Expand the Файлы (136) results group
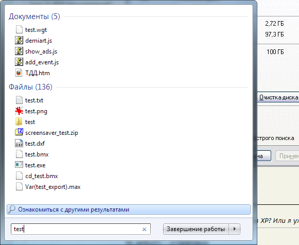Viewport: 299px width, 245px height. [30, 87]
